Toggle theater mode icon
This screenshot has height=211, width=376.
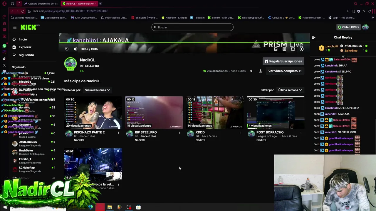pyautogui.click(x=284, y=49)
